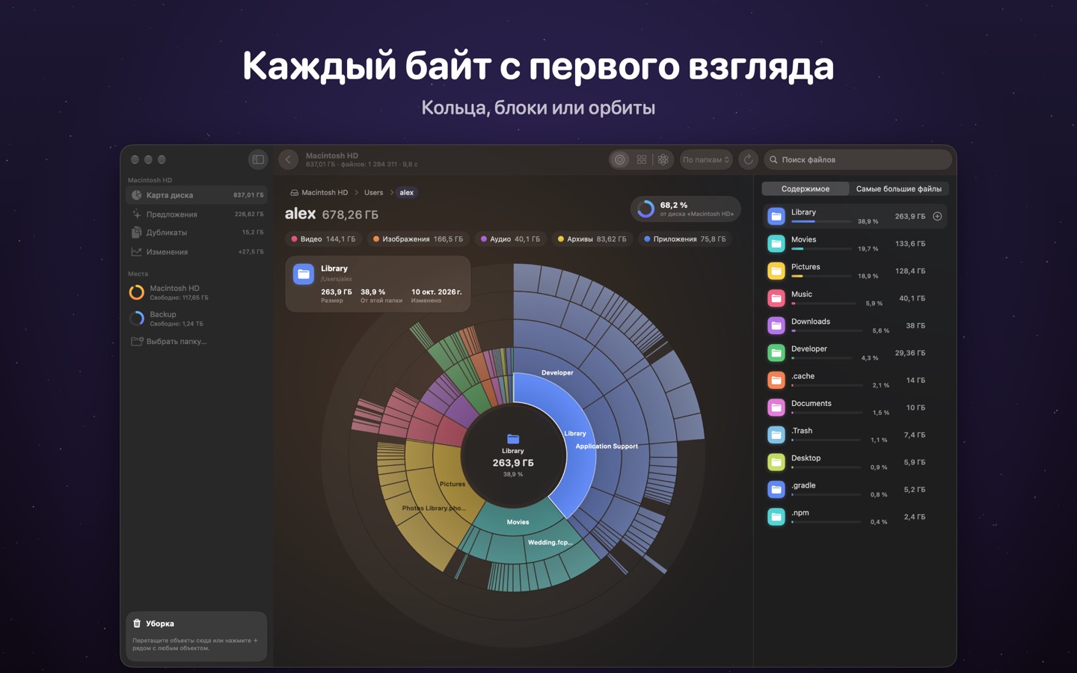Image resolution: width=1077 pixels, height=673 pixels.
Task: Select the .gradle folder row
Action: click(x=855, y=489)
